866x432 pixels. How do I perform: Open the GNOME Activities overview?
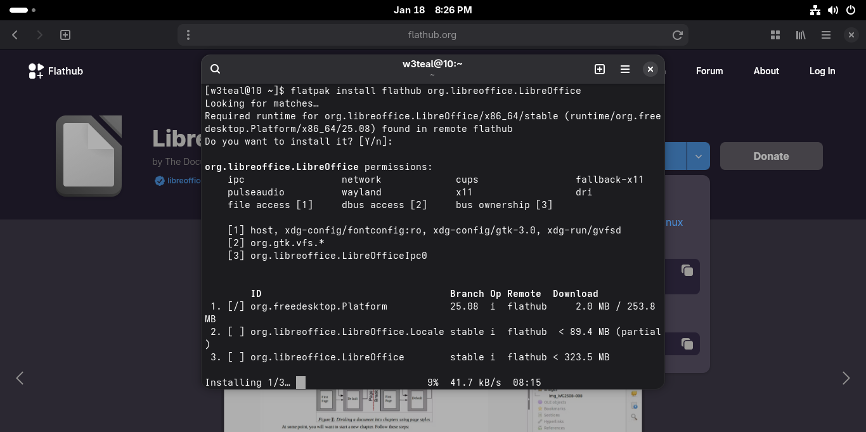click(x=23, y=10)
